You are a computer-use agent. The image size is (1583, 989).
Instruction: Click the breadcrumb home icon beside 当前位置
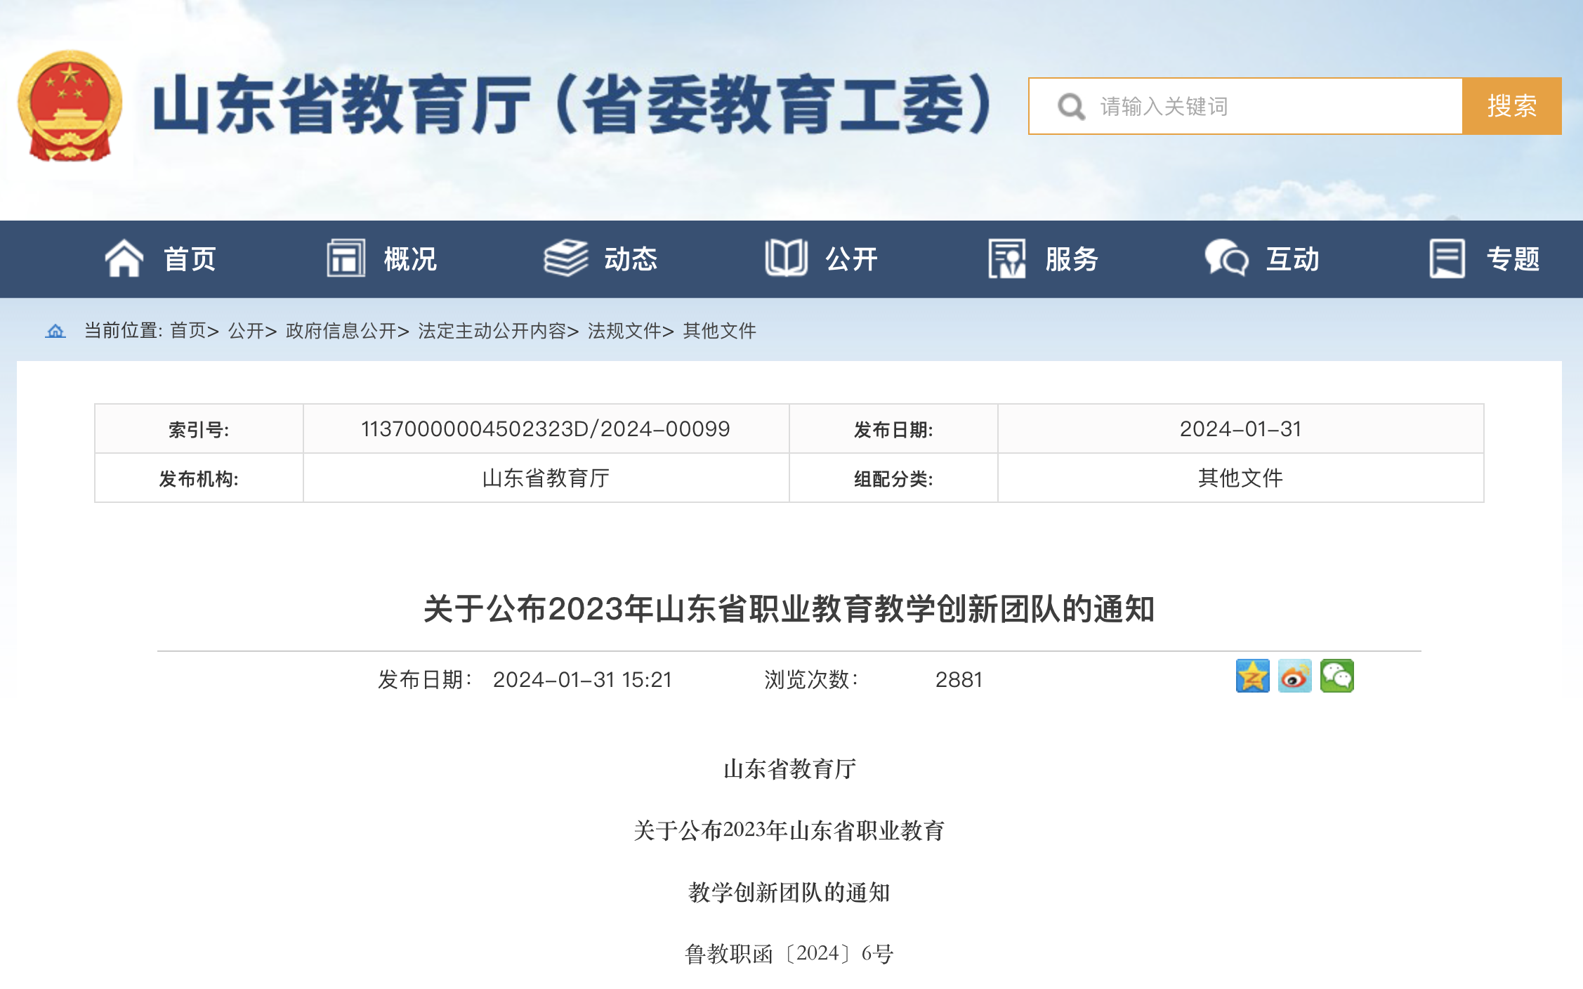tap(55, 331)
